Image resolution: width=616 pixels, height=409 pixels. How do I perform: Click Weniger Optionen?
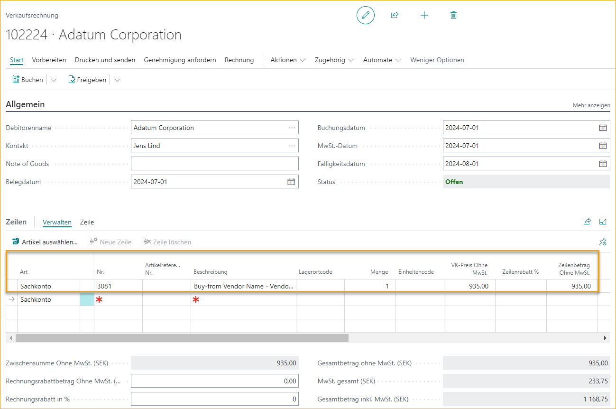pos(437,60)
